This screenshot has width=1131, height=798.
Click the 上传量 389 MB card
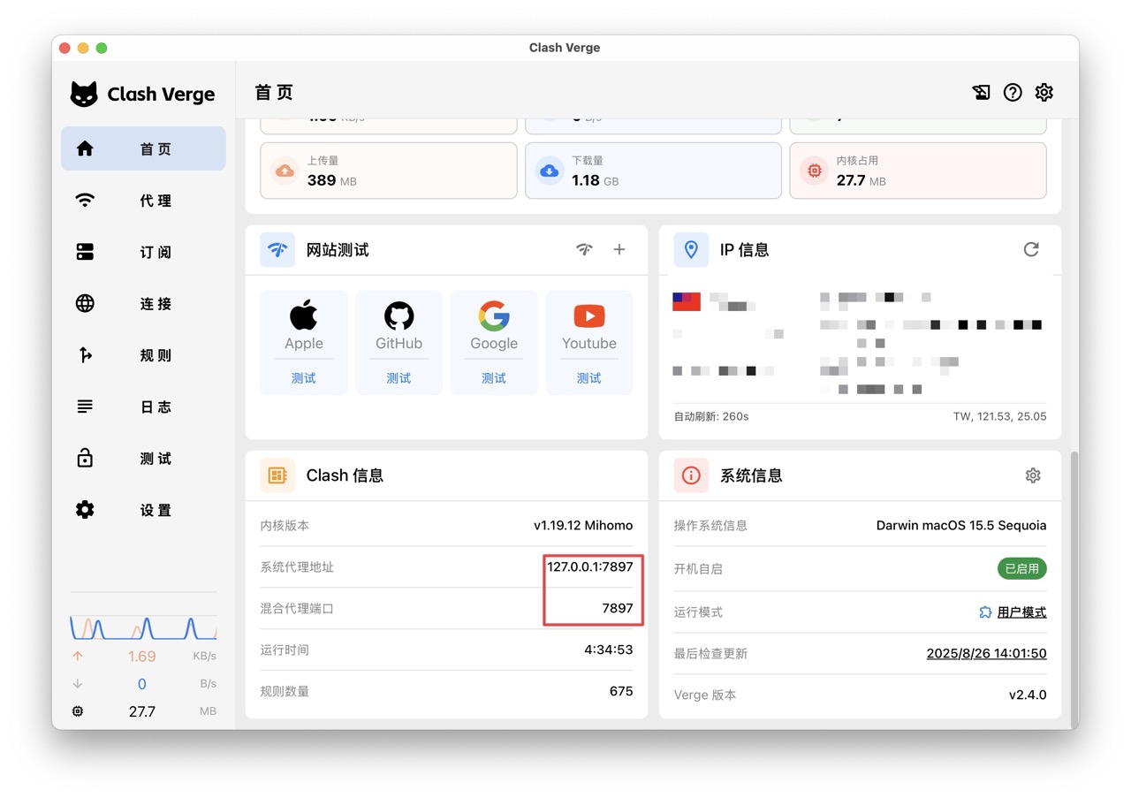(389, 171)
